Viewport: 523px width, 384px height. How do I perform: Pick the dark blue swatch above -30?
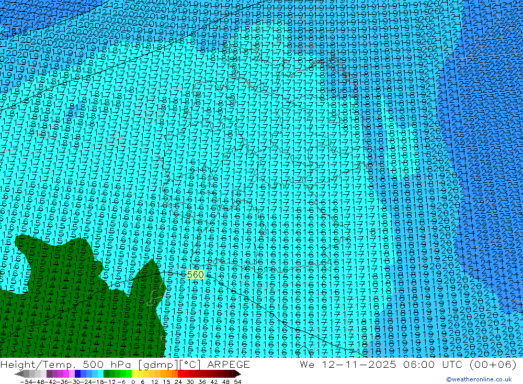click(x=77, y=374)
